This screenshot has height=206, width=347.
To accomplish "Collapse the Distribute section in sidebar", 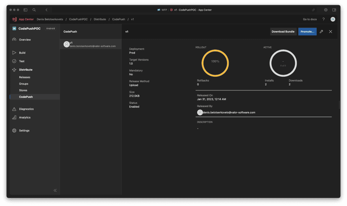I will [26, 70].
